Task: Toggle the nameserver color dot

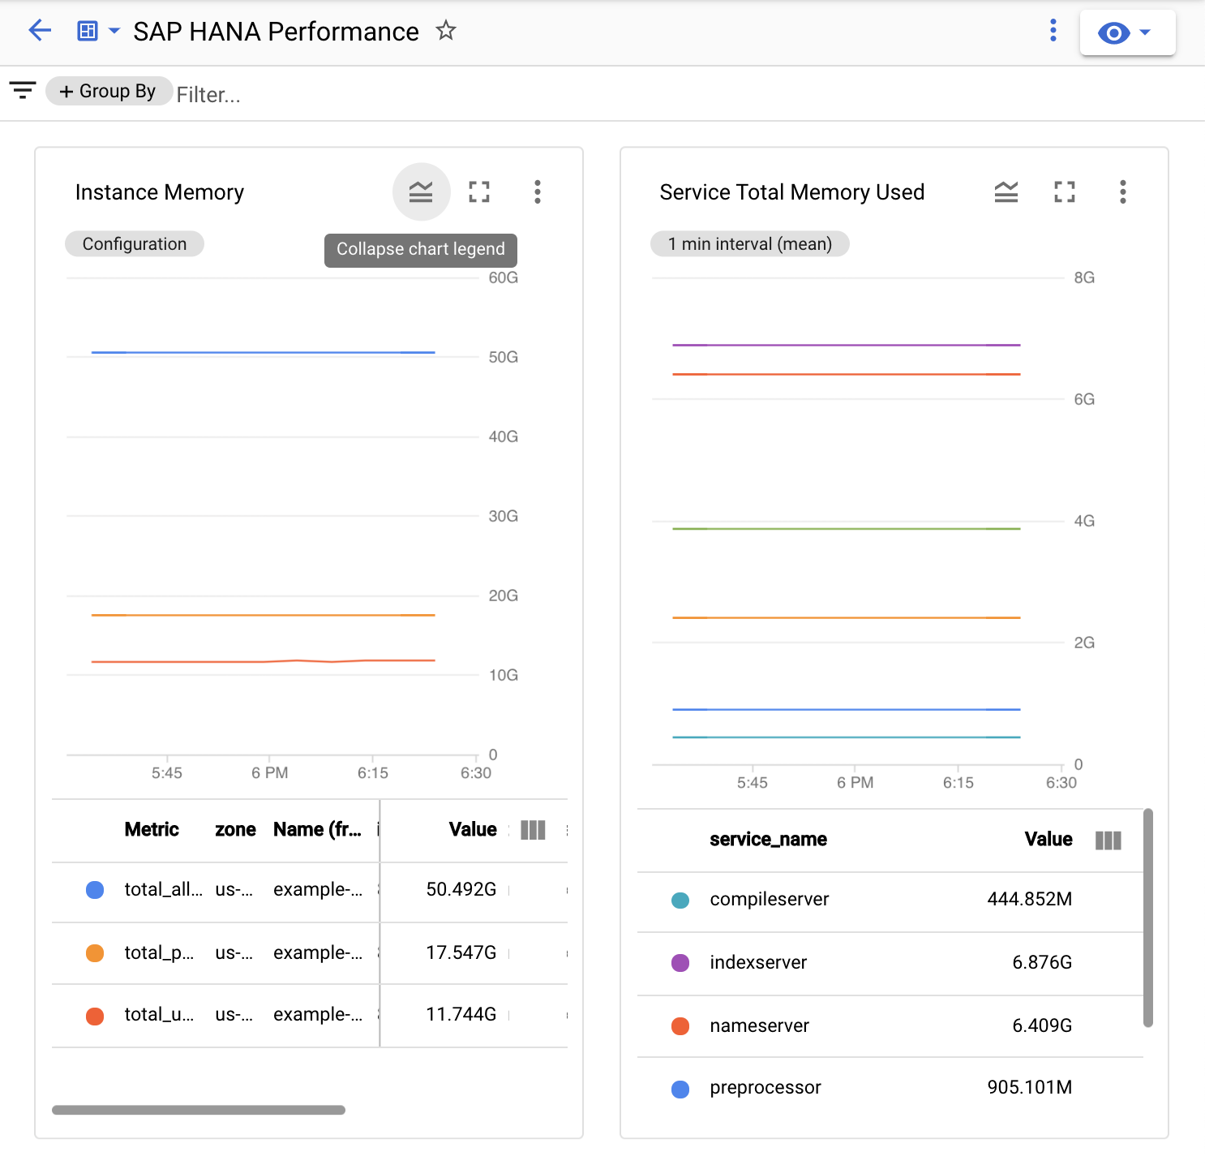Action: pyautogui.click(x=680, y=1026)
